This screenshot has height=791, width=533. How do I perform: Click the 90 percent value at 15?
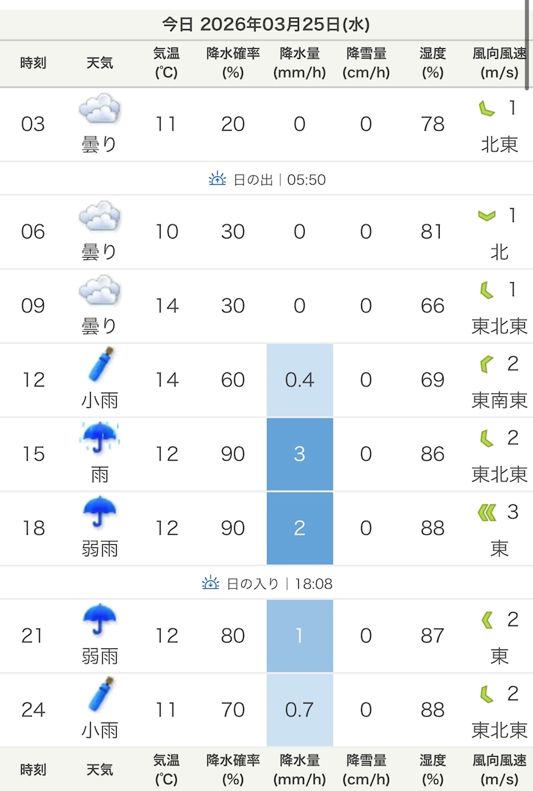233,454
